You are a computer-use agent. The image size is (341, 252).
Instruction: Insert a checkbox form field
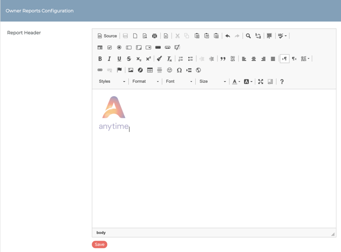[110, 48]
